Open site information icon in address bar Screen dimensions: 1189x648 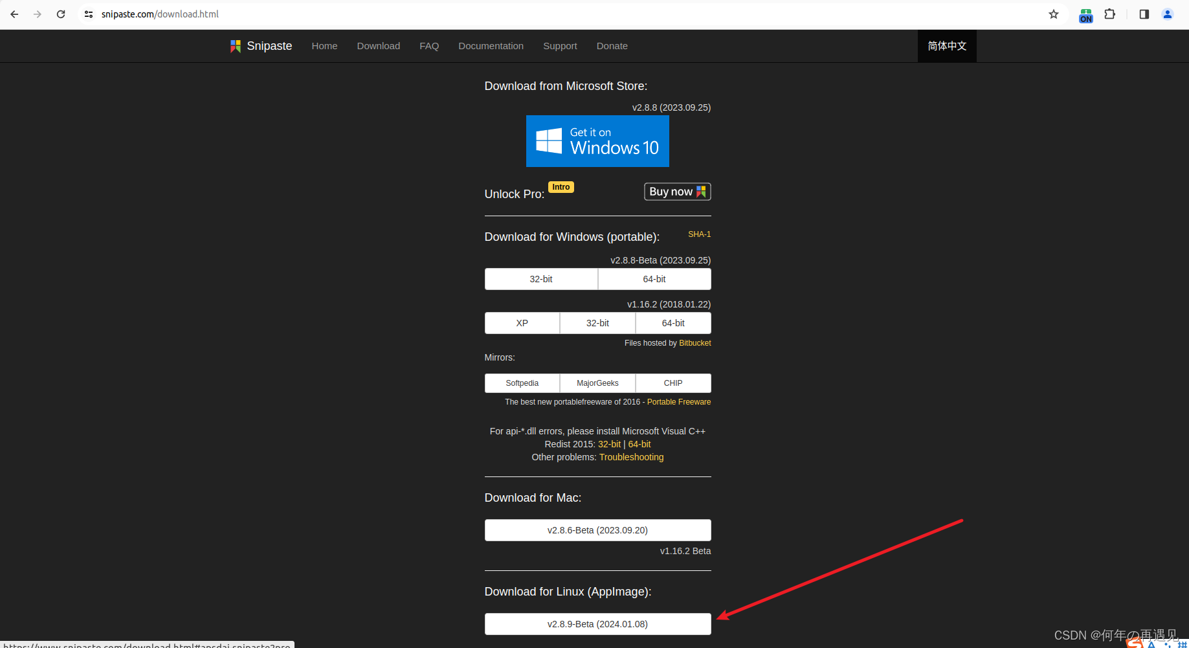tap(89, 14)
